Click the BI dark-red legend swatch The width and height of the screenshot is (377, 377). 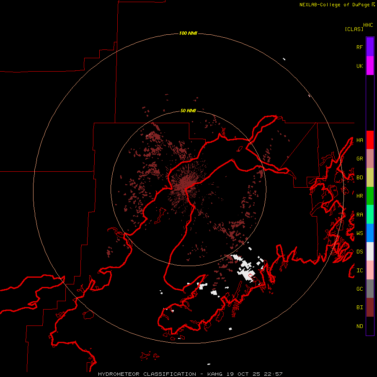[370, 307]
